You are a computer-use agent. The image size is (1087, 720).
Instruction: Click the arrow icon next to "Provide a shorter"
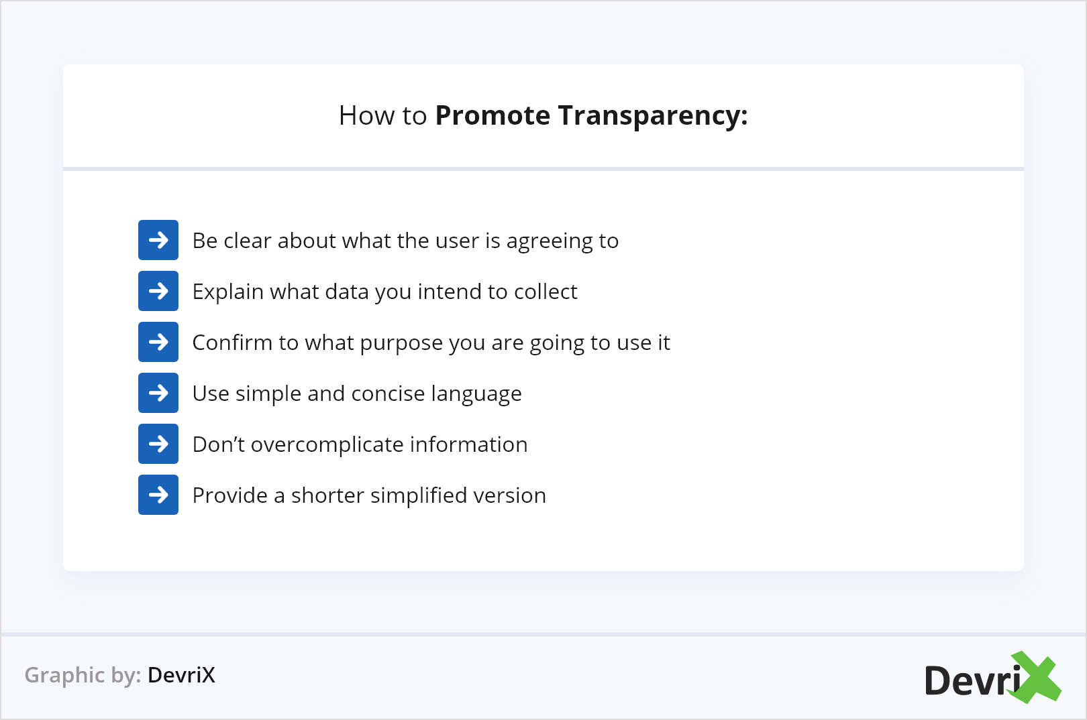(x=158, y=495)
